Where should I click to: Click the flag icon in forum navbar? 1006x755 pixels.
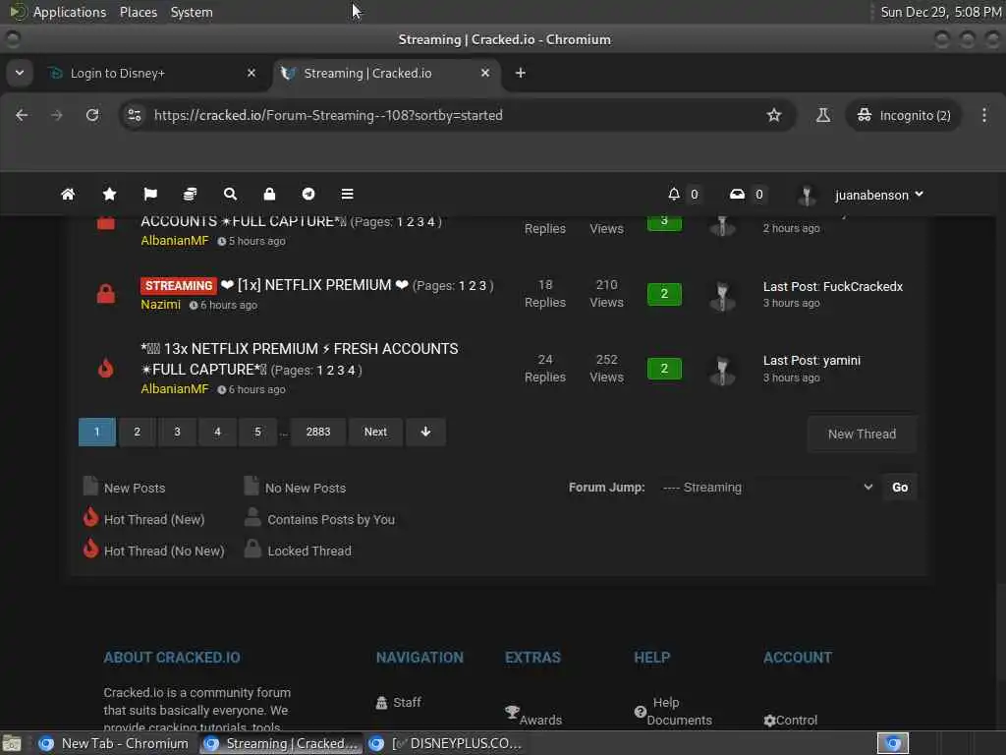(x=150, y=194)
